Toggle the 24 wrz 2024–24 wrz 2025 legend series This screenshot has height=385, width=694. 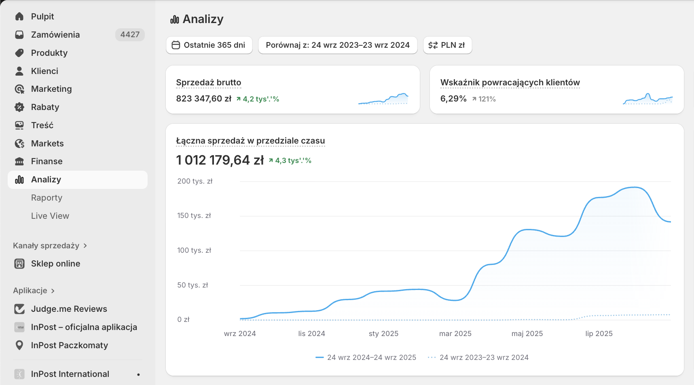point(366,357)
